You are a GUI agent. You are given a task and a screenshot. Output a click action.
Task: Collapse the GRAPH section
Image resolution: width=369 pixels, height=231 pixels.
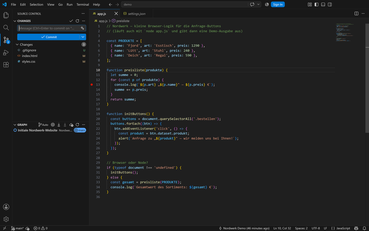(x=15, y=125)
